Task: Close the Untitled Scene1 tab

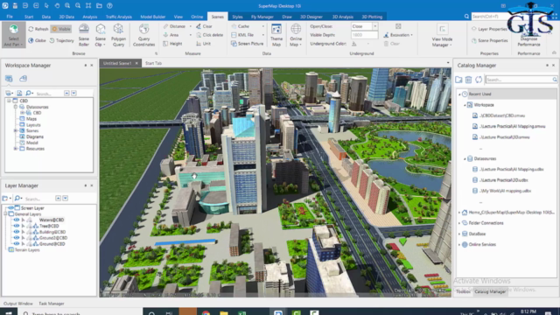Action: point(136,63)
